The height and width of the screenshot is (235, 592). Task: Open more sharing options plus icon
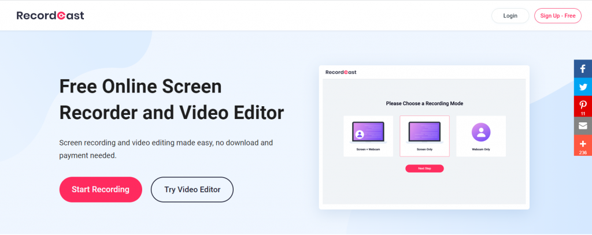(x=583, y=146)
